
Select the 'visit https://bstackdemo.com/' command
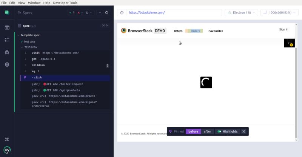coord(65,53)
